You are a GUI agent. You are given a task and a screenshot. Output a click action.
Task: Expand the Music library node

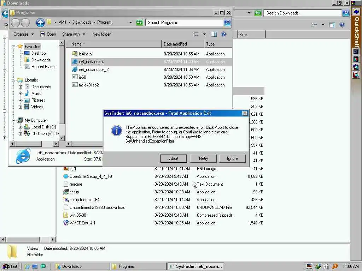tap(20, 94)
